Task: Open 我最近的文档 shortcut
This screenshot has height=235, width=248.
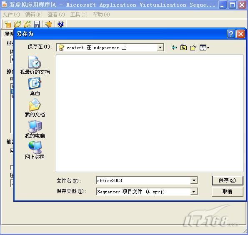Action: pyautogui.click(x=35, y=65)
